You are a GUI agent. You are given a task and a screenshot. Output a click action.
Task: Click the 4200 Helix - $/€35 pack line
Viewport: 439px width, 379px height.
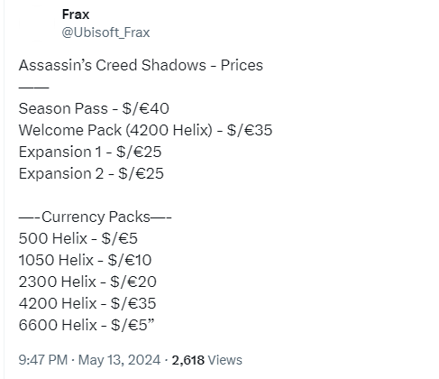[x=87, y=303]
